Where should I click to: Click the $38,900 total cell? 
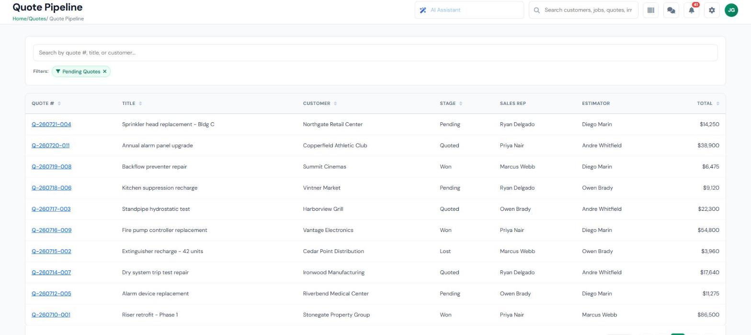(708, 145)
